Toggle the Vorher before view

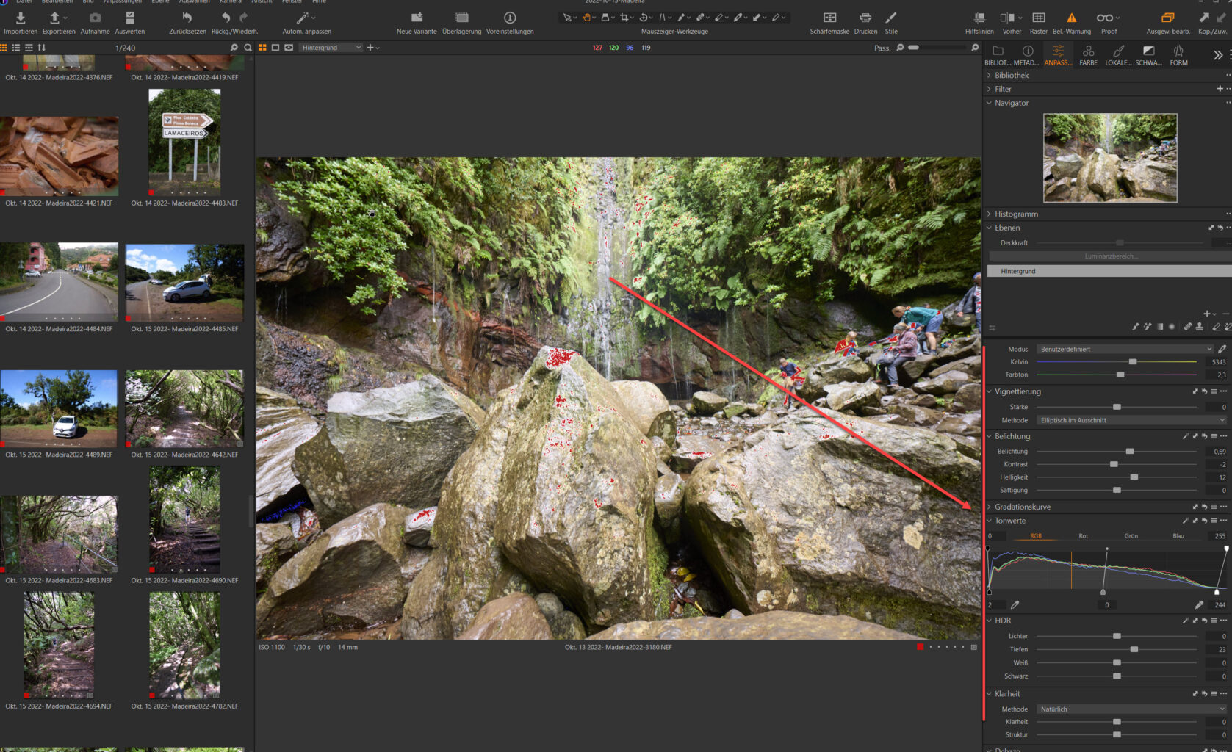(1007, 18)
